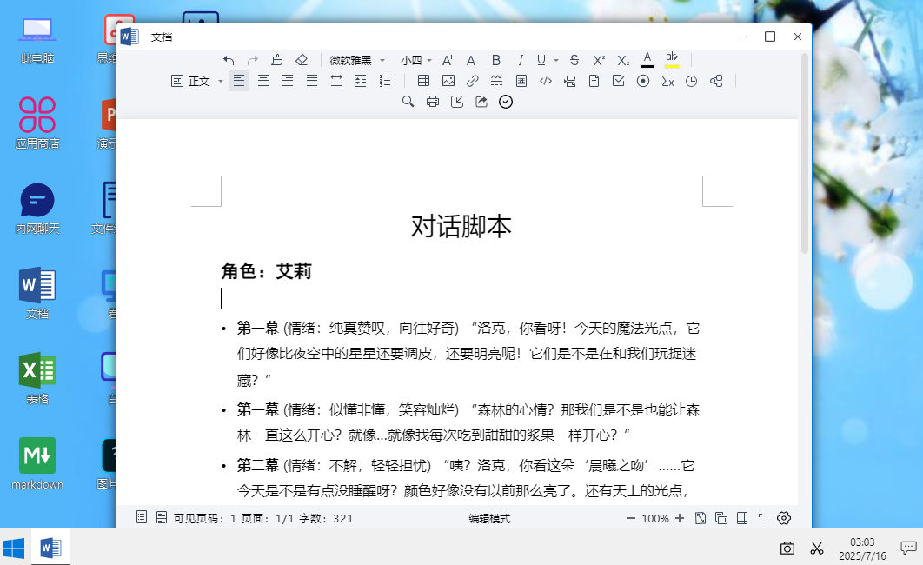Insert a numbered list
The image size is (923, 565).
coord(385,81)
